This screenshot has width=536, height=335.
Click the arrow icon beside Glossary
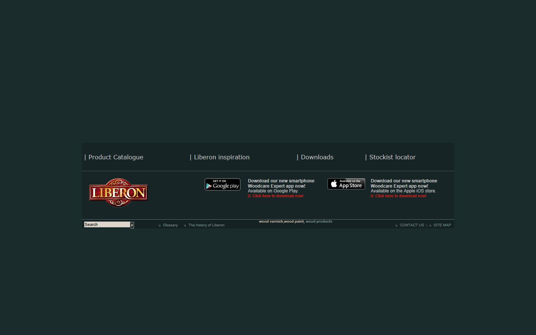(x=160, y=225)
